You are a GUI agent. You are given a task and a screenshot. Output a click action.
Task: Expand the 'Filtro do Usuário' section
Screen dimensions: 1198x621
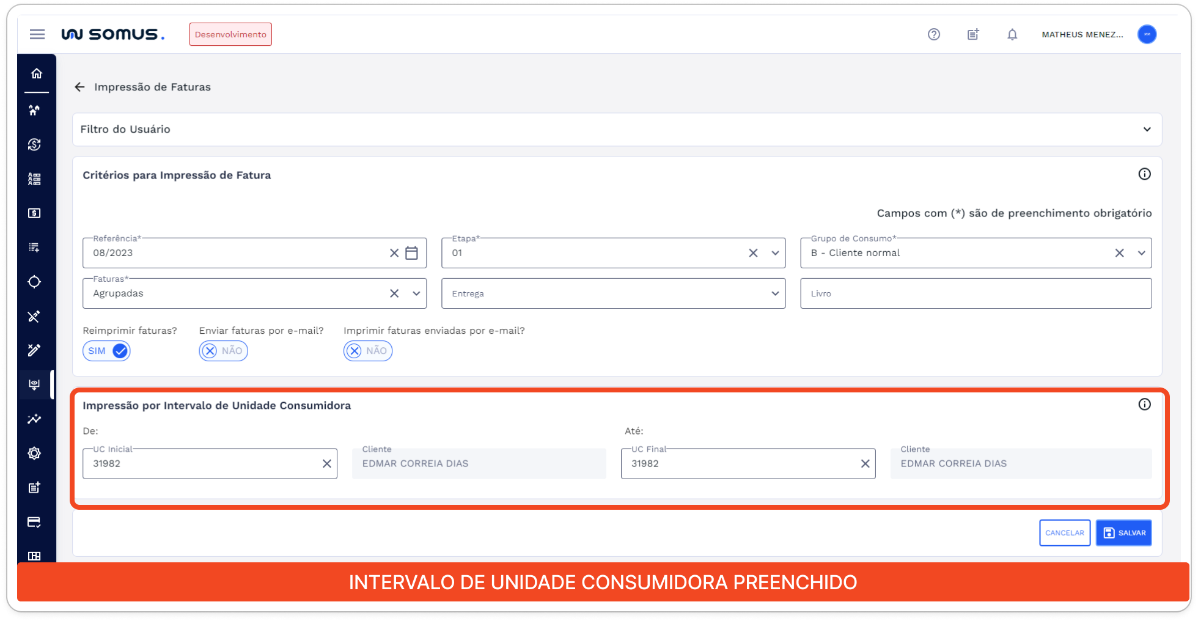coord(1145,129)
